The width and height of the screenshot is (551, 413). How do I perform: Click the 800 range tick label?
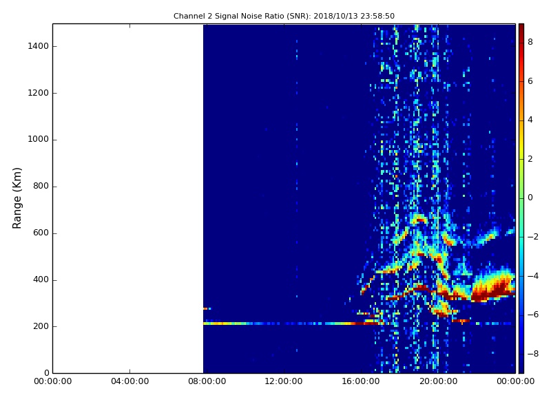coord(41,186)
